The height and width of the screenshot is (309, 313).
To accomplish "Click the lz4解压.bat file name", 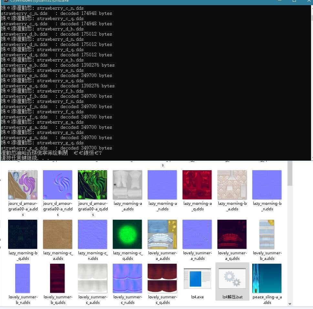I will (x=233, y=297).
